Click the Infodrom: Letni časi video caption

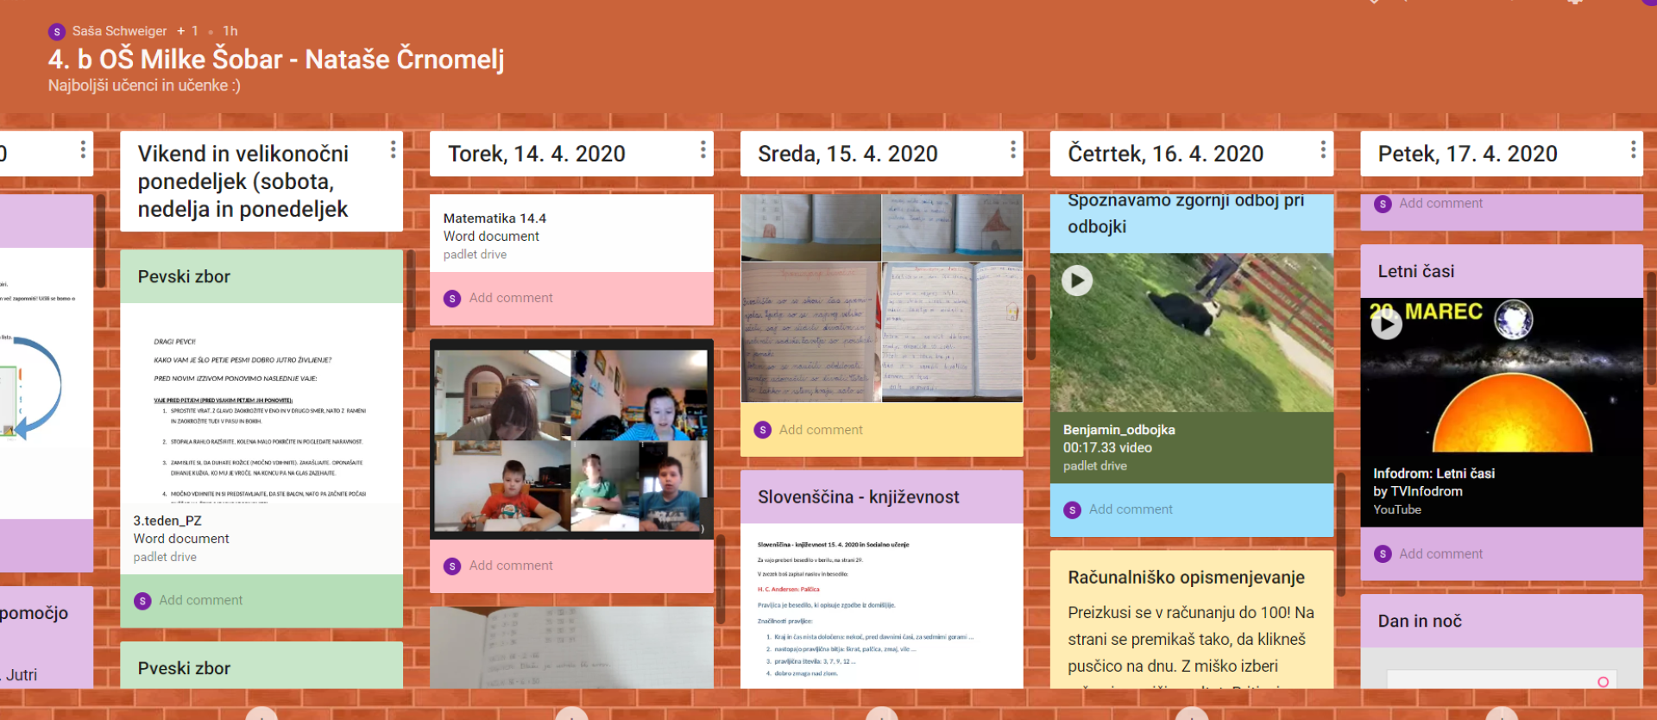[1434, 474]
